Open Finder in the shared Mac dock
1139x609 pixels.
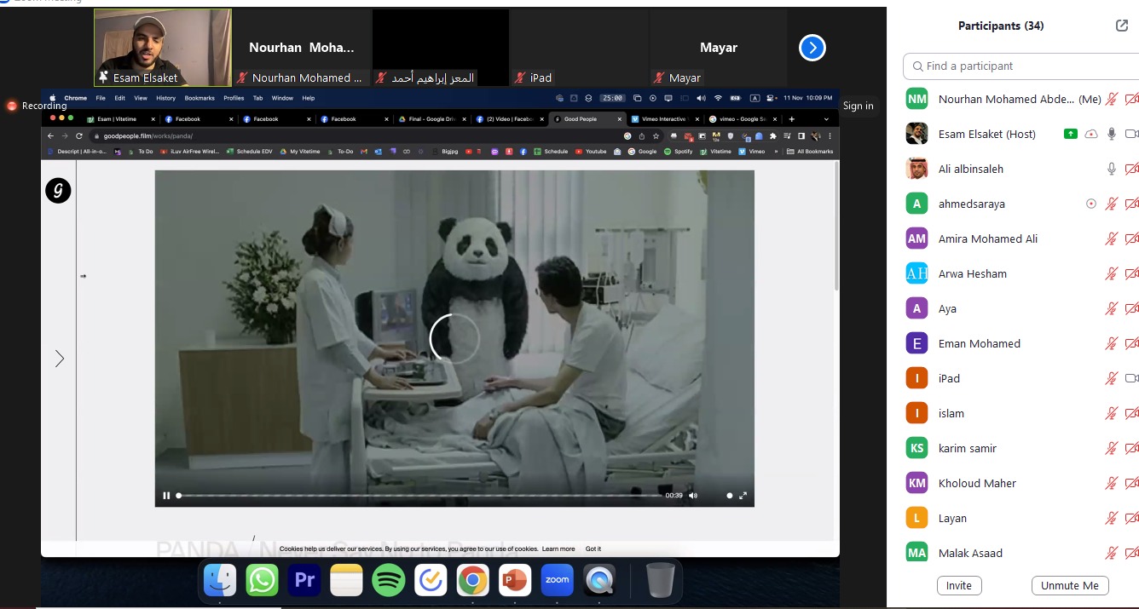click(220, 580)
